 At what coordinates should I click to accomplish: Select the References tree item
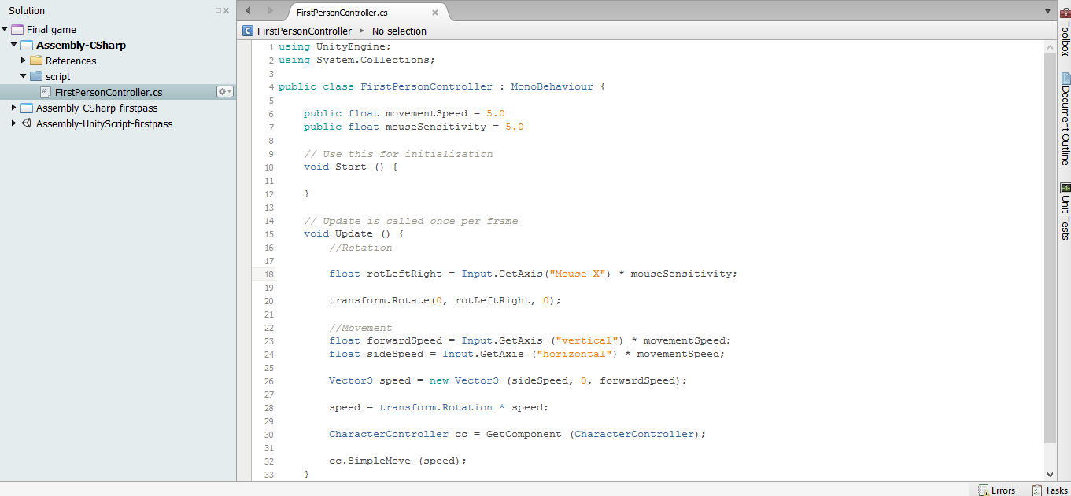click(x=71, y=61)
